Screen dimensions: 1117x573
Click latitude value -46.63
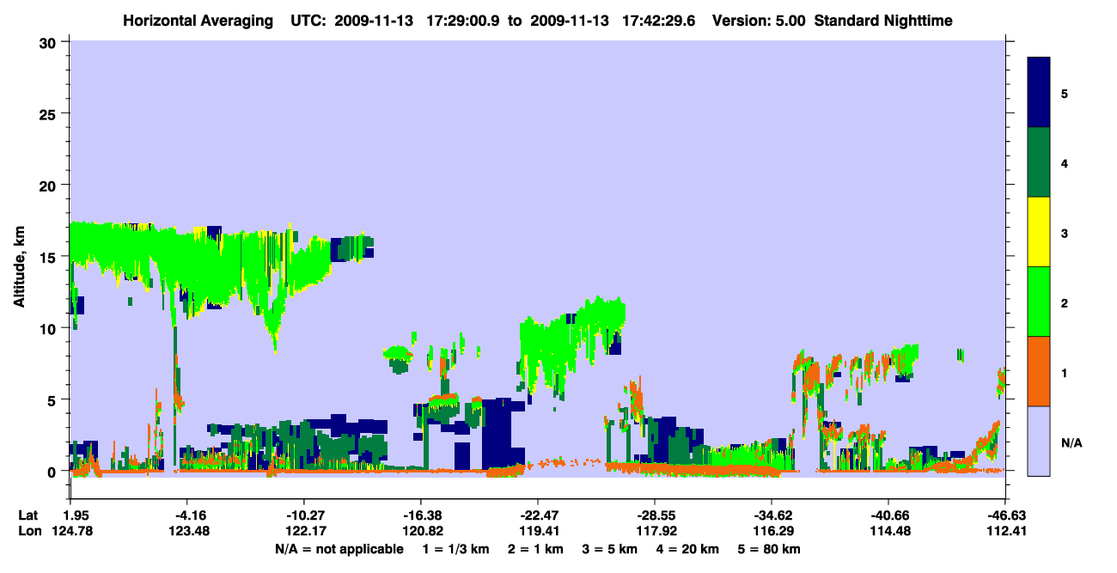pyautogui.click(x=1005, y=515)
